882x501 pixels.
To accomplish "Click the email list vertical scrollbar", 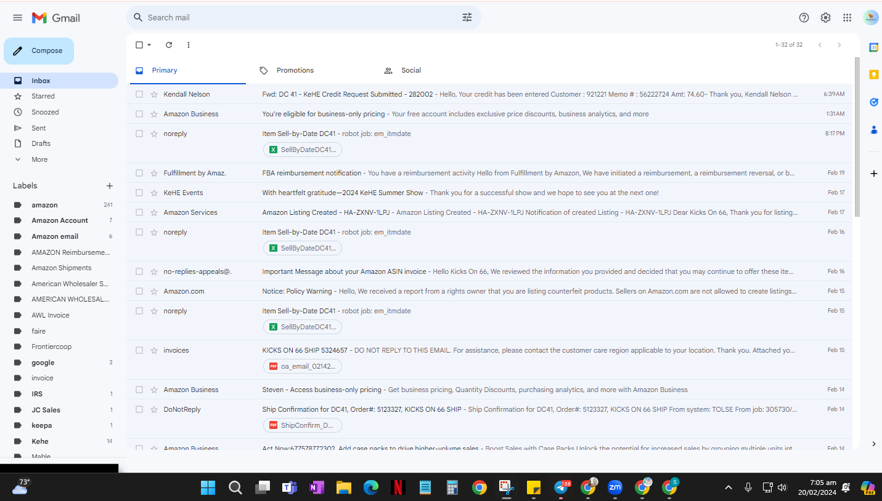I will pos(857,137).
